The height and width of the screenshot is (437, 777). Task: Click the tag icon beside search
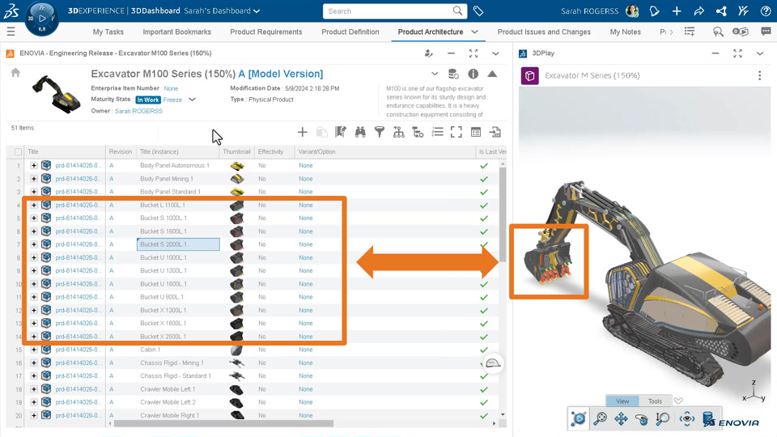478,11
